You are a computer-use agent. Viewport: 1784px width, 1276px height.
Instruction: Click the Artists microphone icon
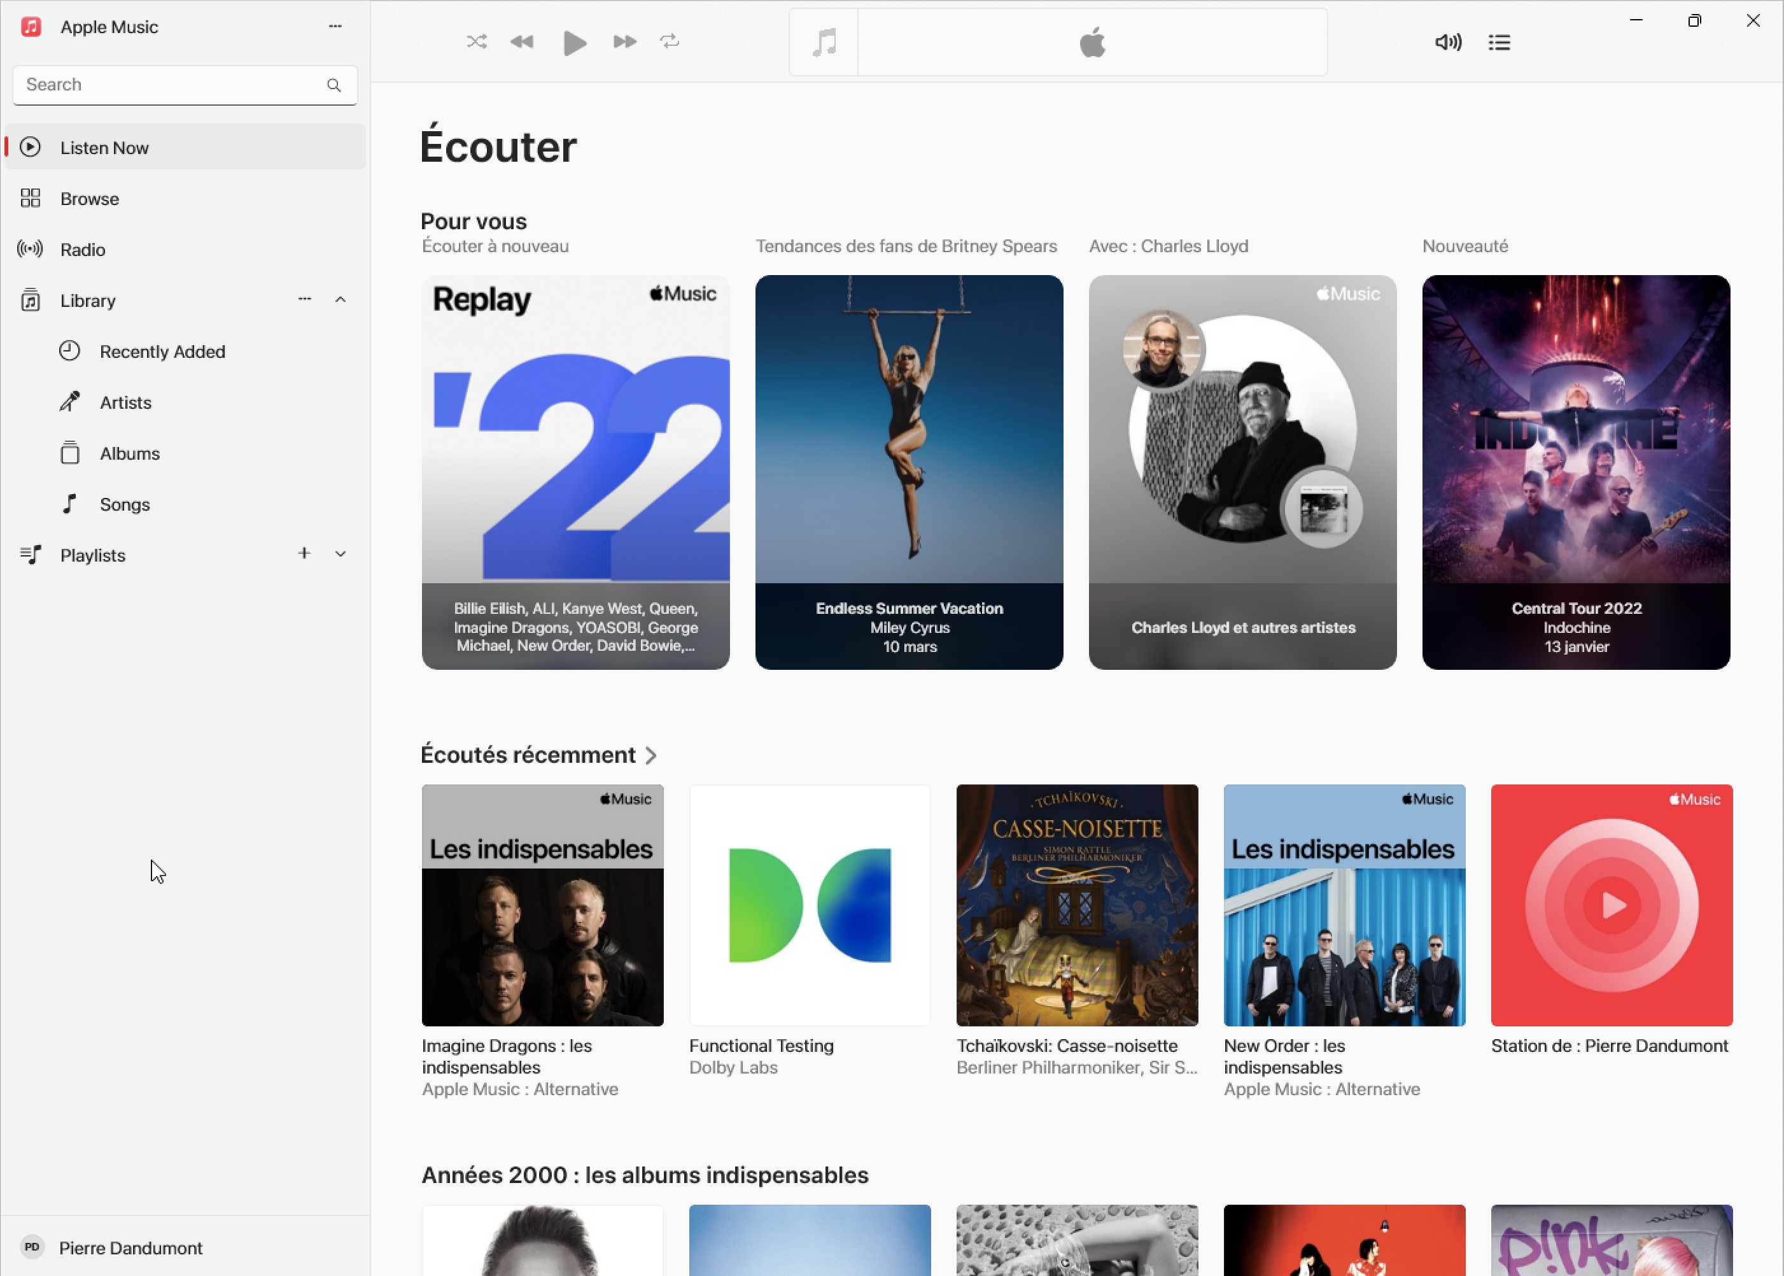(x=70, y=402)
